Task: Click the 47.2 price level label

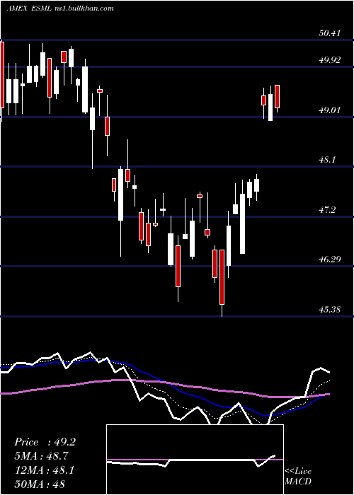Action: [327, 209]
